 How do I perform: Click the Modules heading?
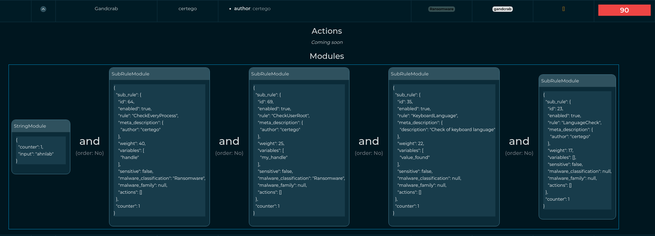[x=327, y=56]
